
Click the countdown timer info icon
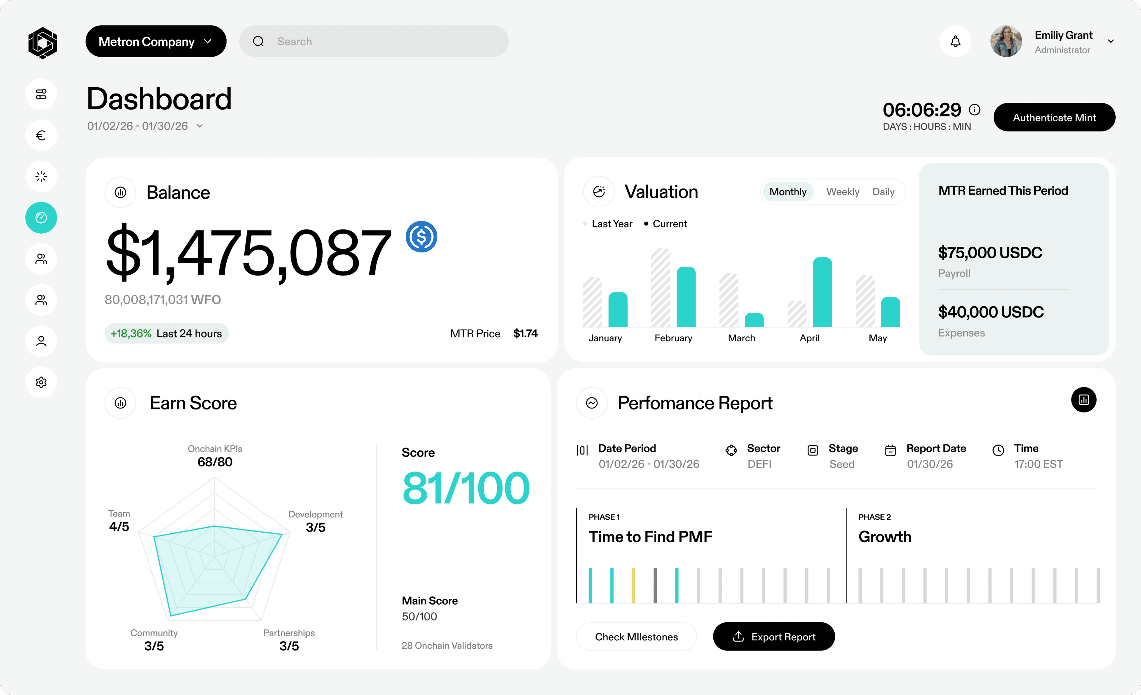coord(974,110)
